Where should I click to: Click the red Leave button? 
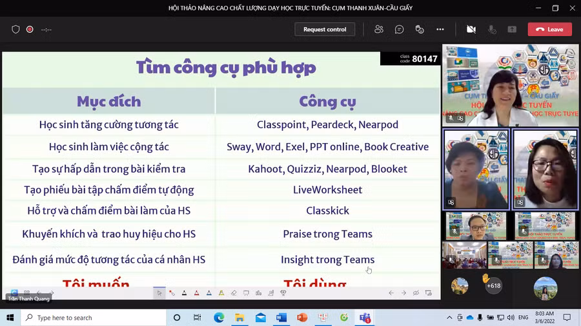(x=549, y=29)
